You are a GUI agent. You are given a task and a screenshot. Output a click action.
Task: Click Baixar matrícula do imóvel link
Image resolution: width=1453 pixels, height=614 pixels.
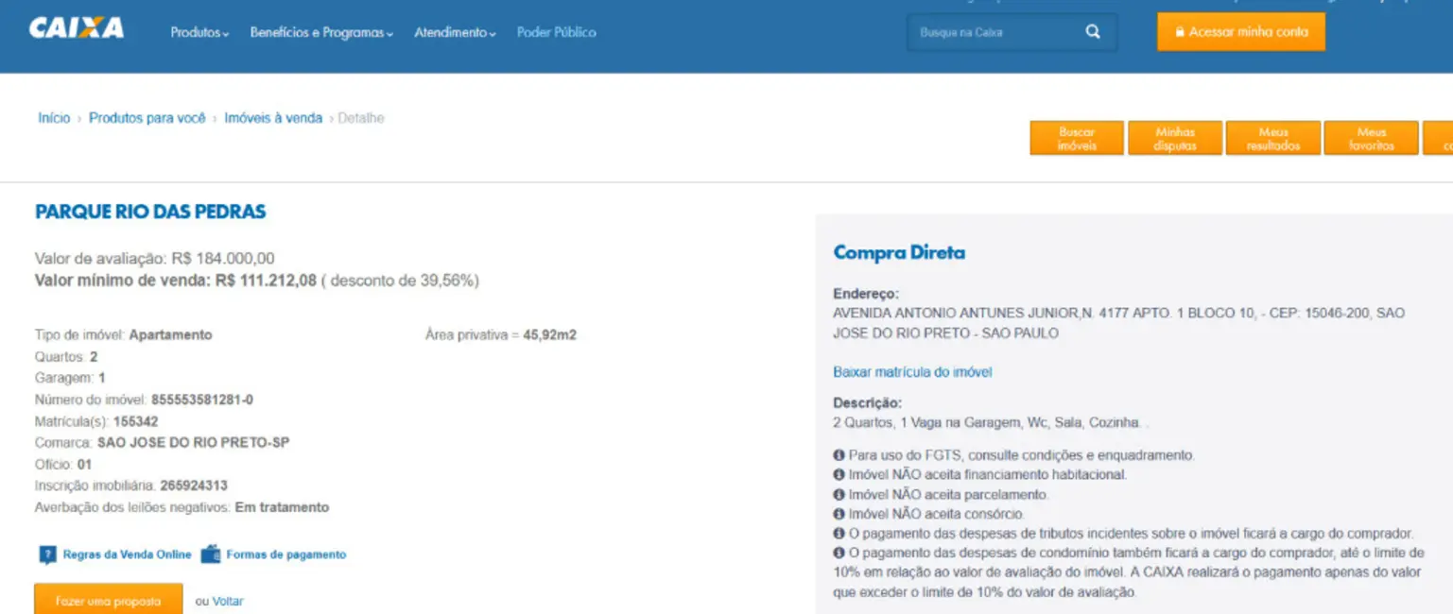pos(912,372)
